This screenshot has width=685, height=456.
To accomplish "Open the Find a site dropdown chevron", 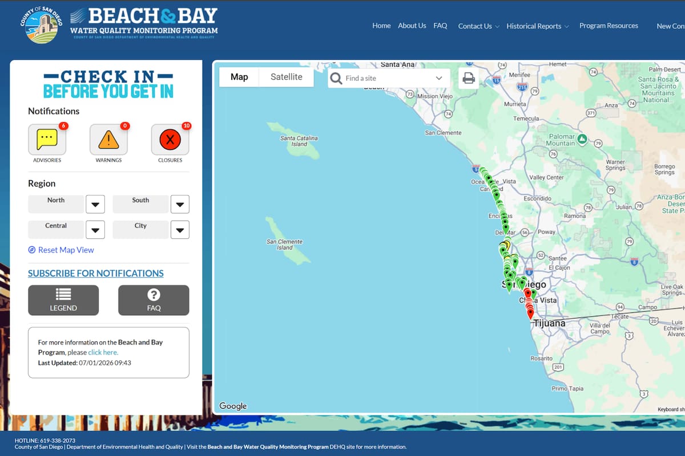I will tap(439, 78).
